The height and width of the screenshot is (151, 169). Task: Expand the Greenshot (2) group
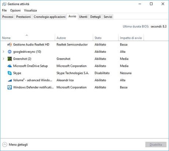(3, 59)
